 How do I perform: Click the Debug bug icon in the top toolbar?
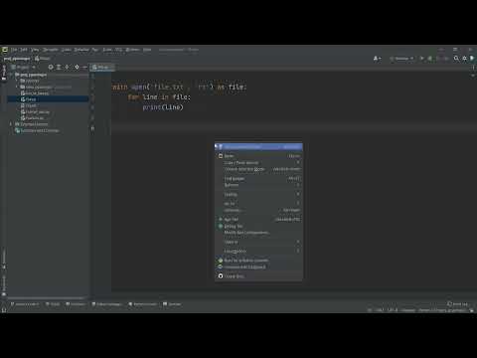(430, 59)
